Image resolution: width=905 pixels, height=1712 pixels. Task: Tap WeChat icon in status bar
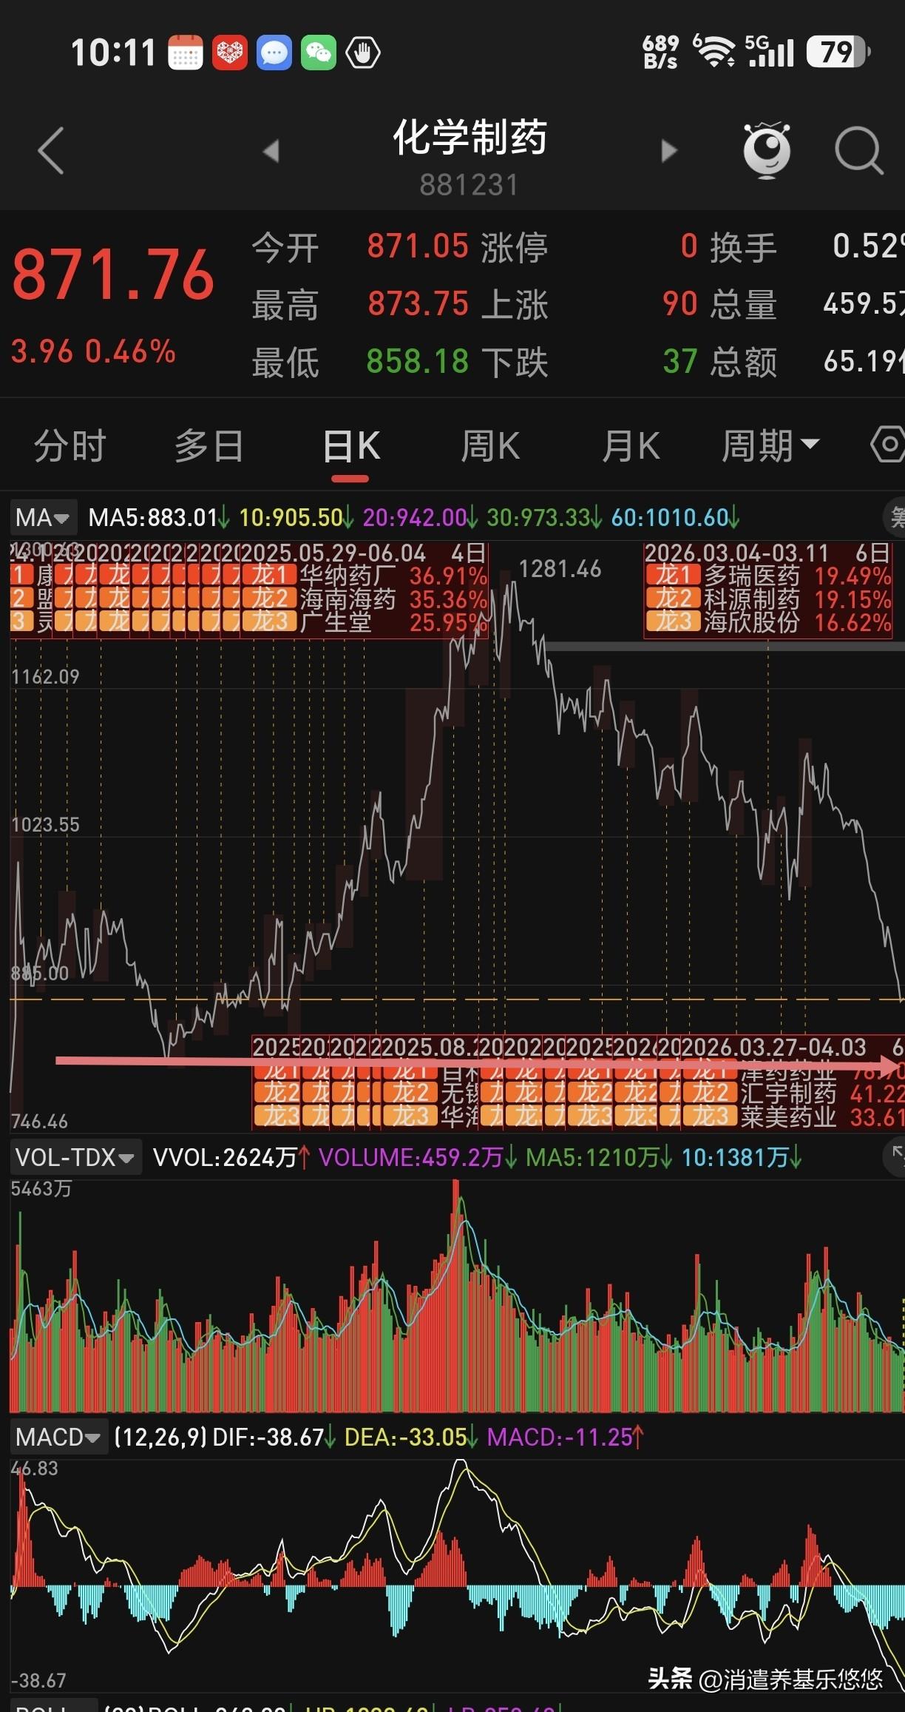(319, 53)
